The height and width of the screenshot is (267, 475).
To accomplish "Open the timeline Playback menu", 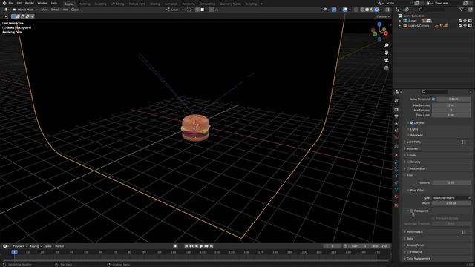I will [20, 246].
